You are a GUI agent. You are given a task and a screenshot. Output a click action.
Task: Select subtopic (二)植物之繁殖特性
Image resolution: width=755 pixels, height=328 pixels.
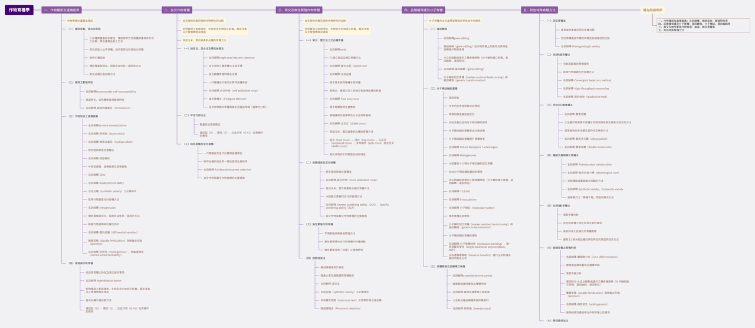pyautogui.click(x=80, y=82)
